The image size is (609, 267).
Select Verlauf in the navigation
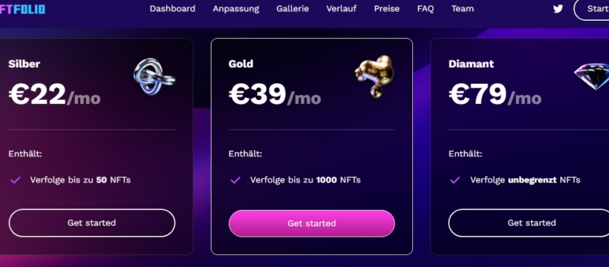click(342, 9)
